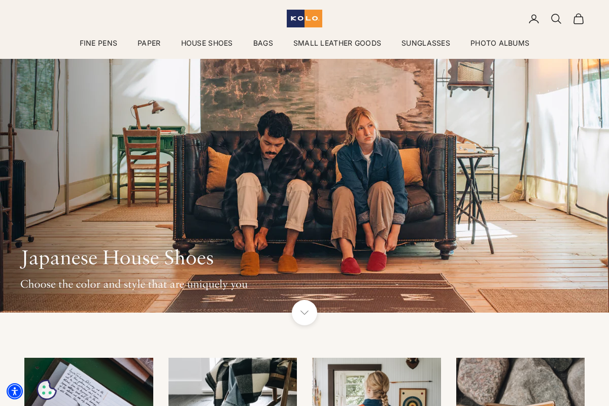Open the plaid blanket thumbnail
609x406 pixels.
232,382
